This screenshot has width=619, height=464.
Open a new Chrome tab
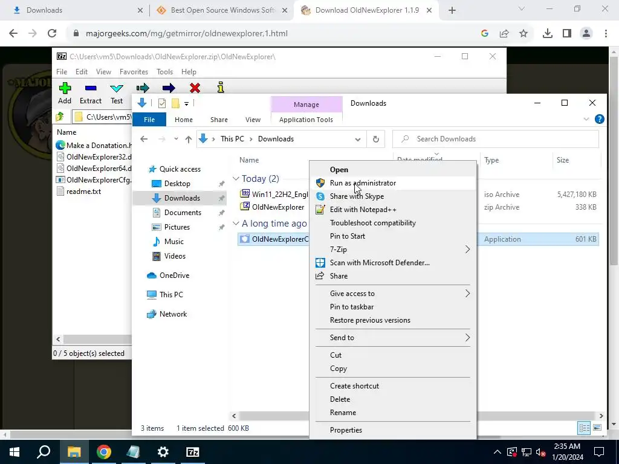pyautogui.click(x=452, y=11)
